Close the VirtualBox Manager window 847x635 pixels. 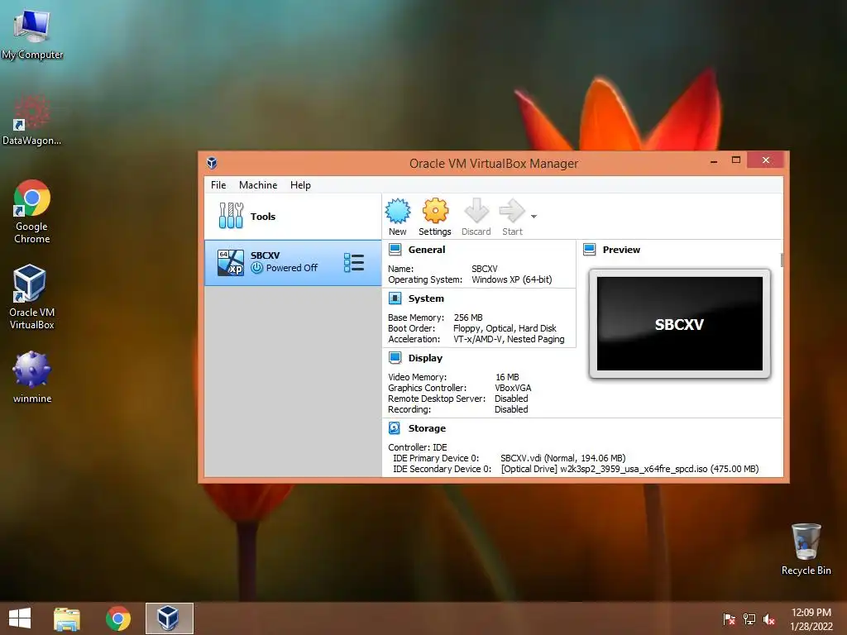[x=765, y=160]
